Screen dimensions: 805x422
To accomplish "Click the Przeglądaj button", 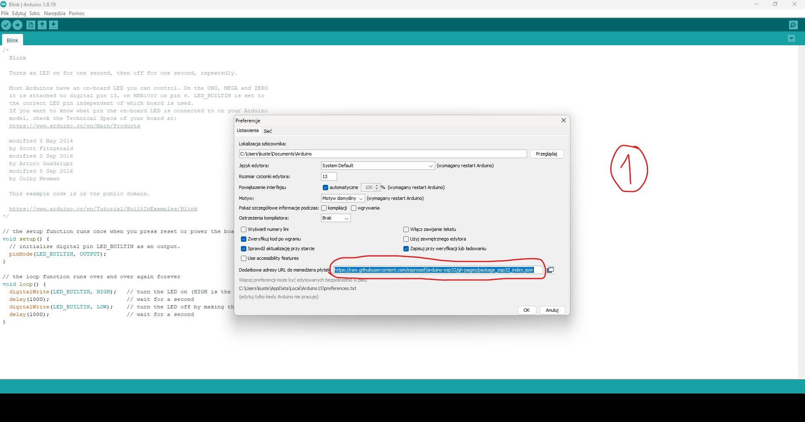I will [x=546, y=154].
